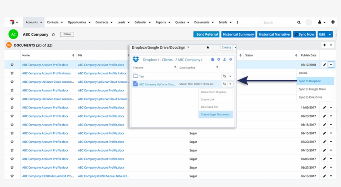The height and width of the screenshot is (187, 341).
Task: Choose Delete from Dropbox menu item
Action: click(215, 92)
